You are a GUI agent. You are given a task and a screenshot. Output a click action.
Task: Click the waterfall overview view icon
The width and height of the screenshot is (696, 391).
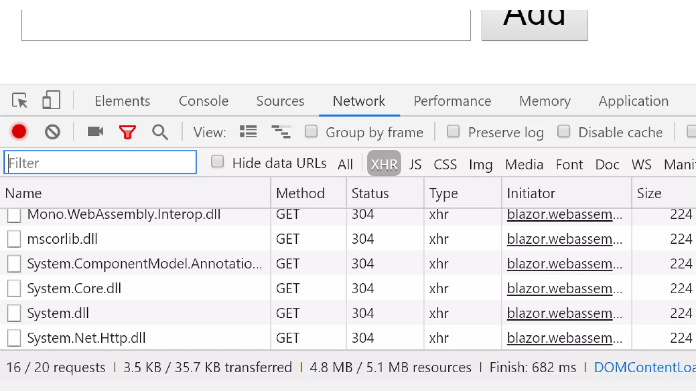[x=281, y=132]
